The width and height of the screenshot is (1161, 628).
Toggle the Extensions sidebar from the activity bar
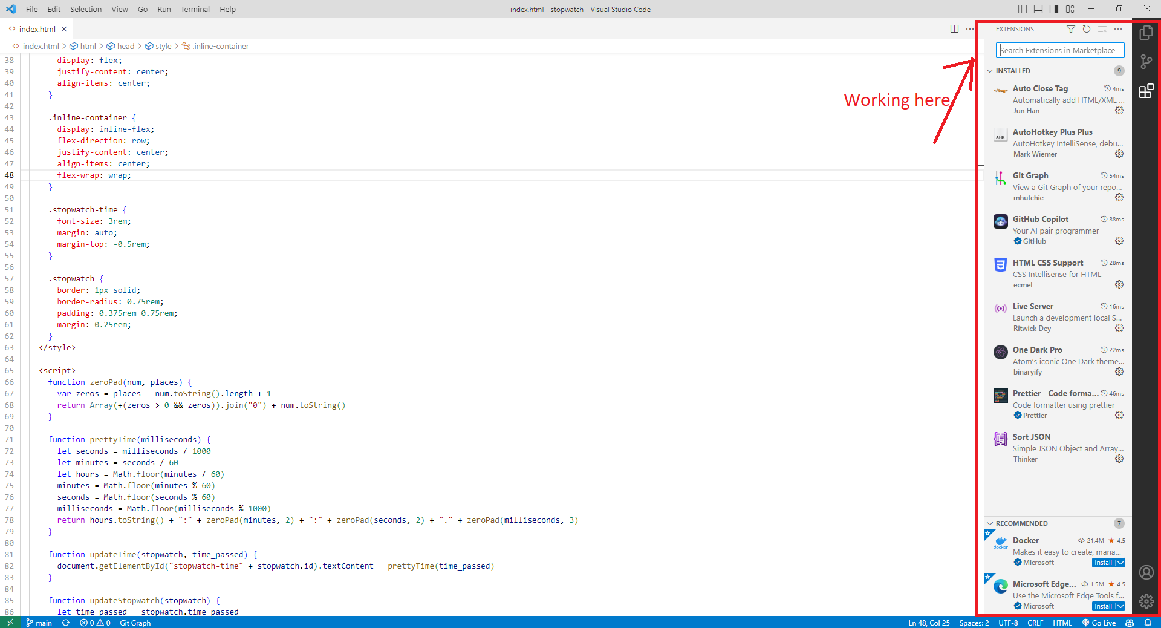[x=1146, y=91]
